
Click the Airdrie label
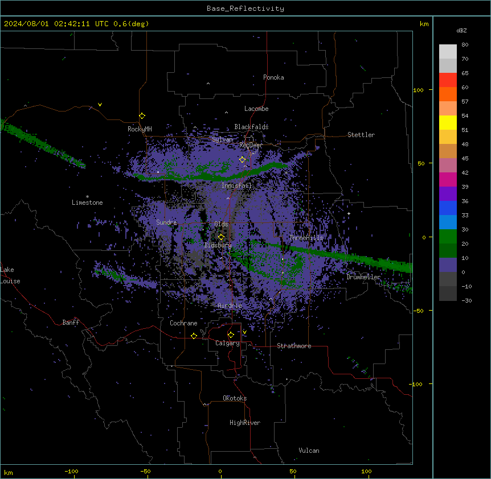pyautogui.click(x=230, y=305)
